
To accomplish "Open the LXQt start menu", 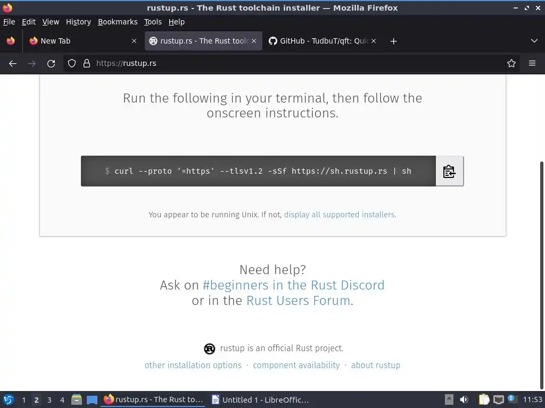I will (9, 399).
